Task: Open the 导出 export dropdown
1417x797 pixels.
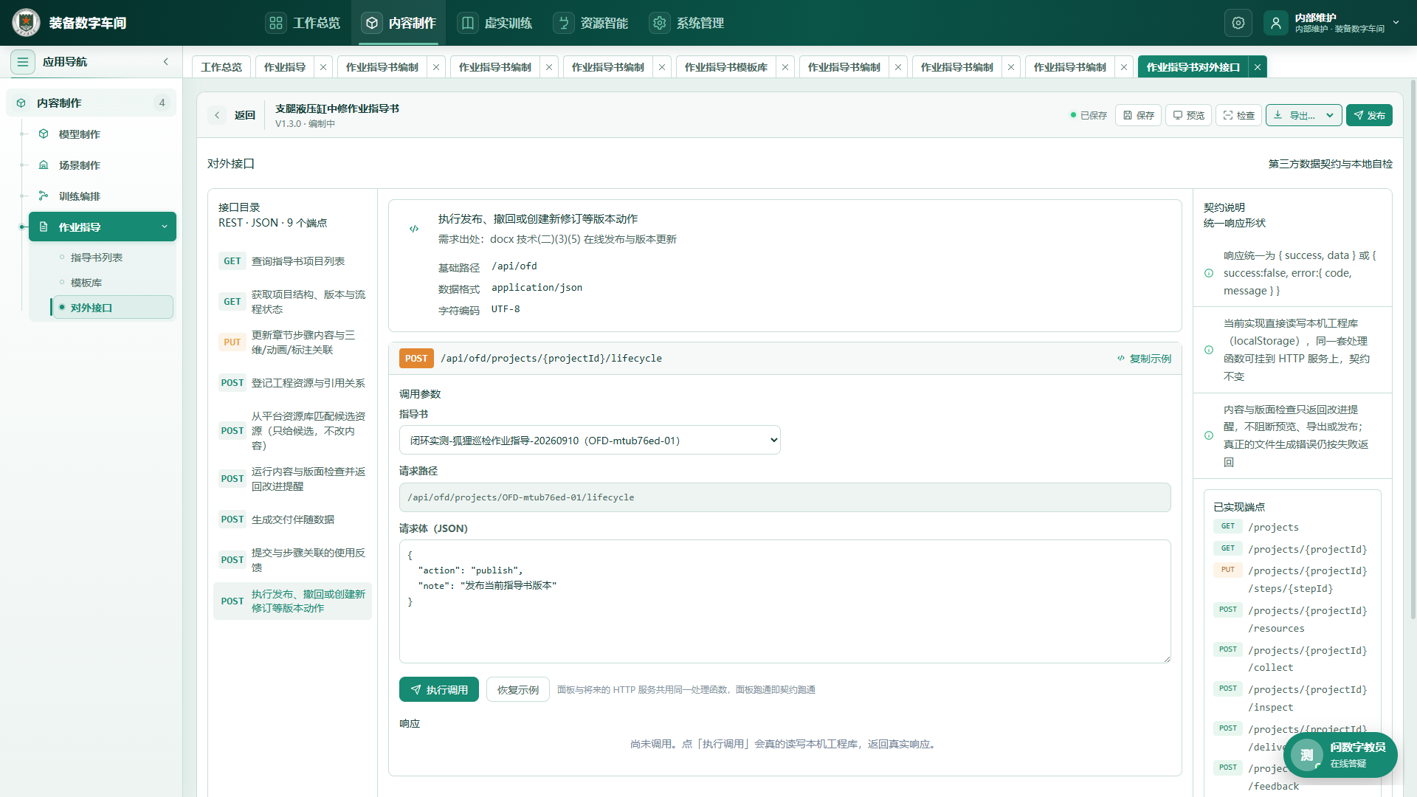Action: [1303, 115]
